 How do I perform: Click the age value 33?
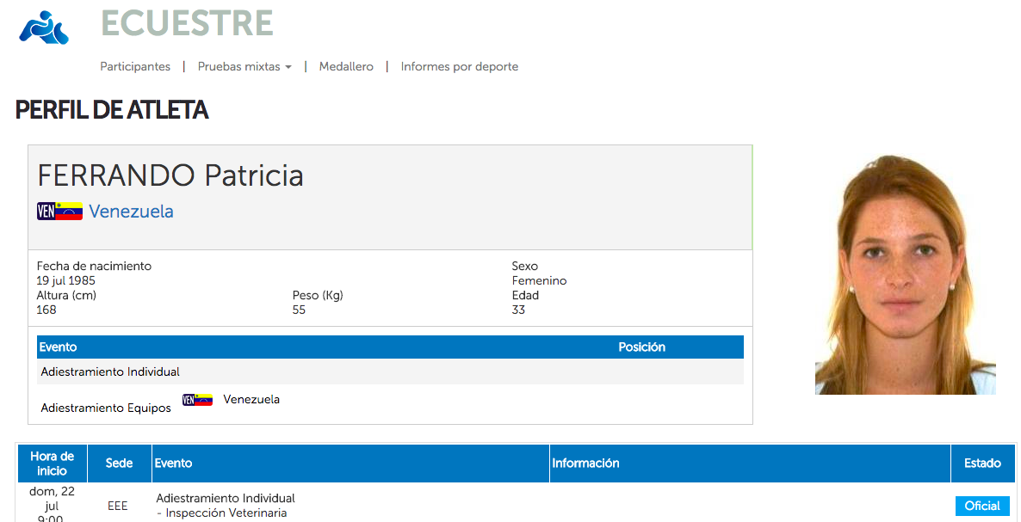click(518, 310)
